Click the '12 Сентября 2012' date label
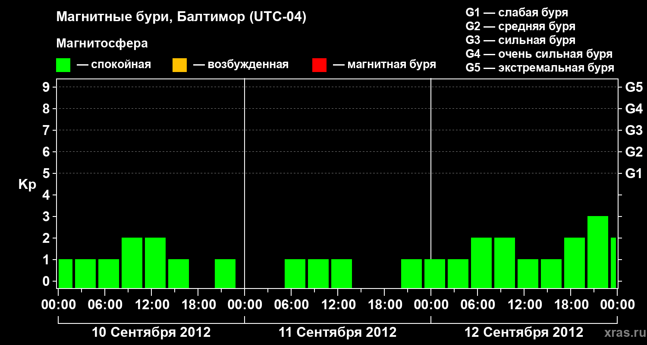This screenshot has height=345, width=647. [x=524, y=332]
